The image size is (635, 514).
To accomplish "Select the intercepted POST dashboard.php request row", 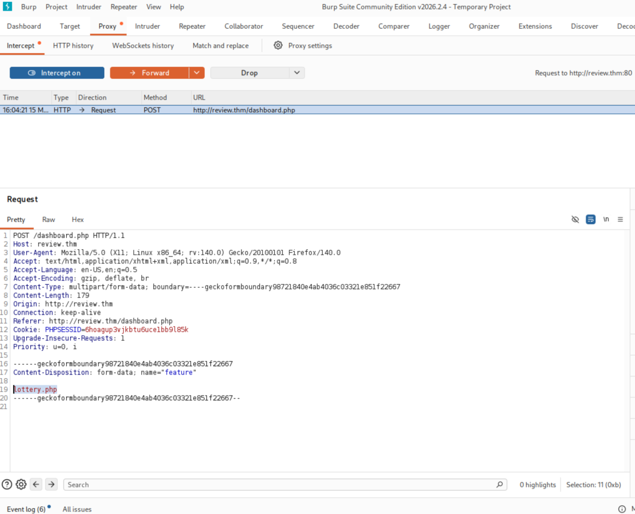I will (317, 110).
